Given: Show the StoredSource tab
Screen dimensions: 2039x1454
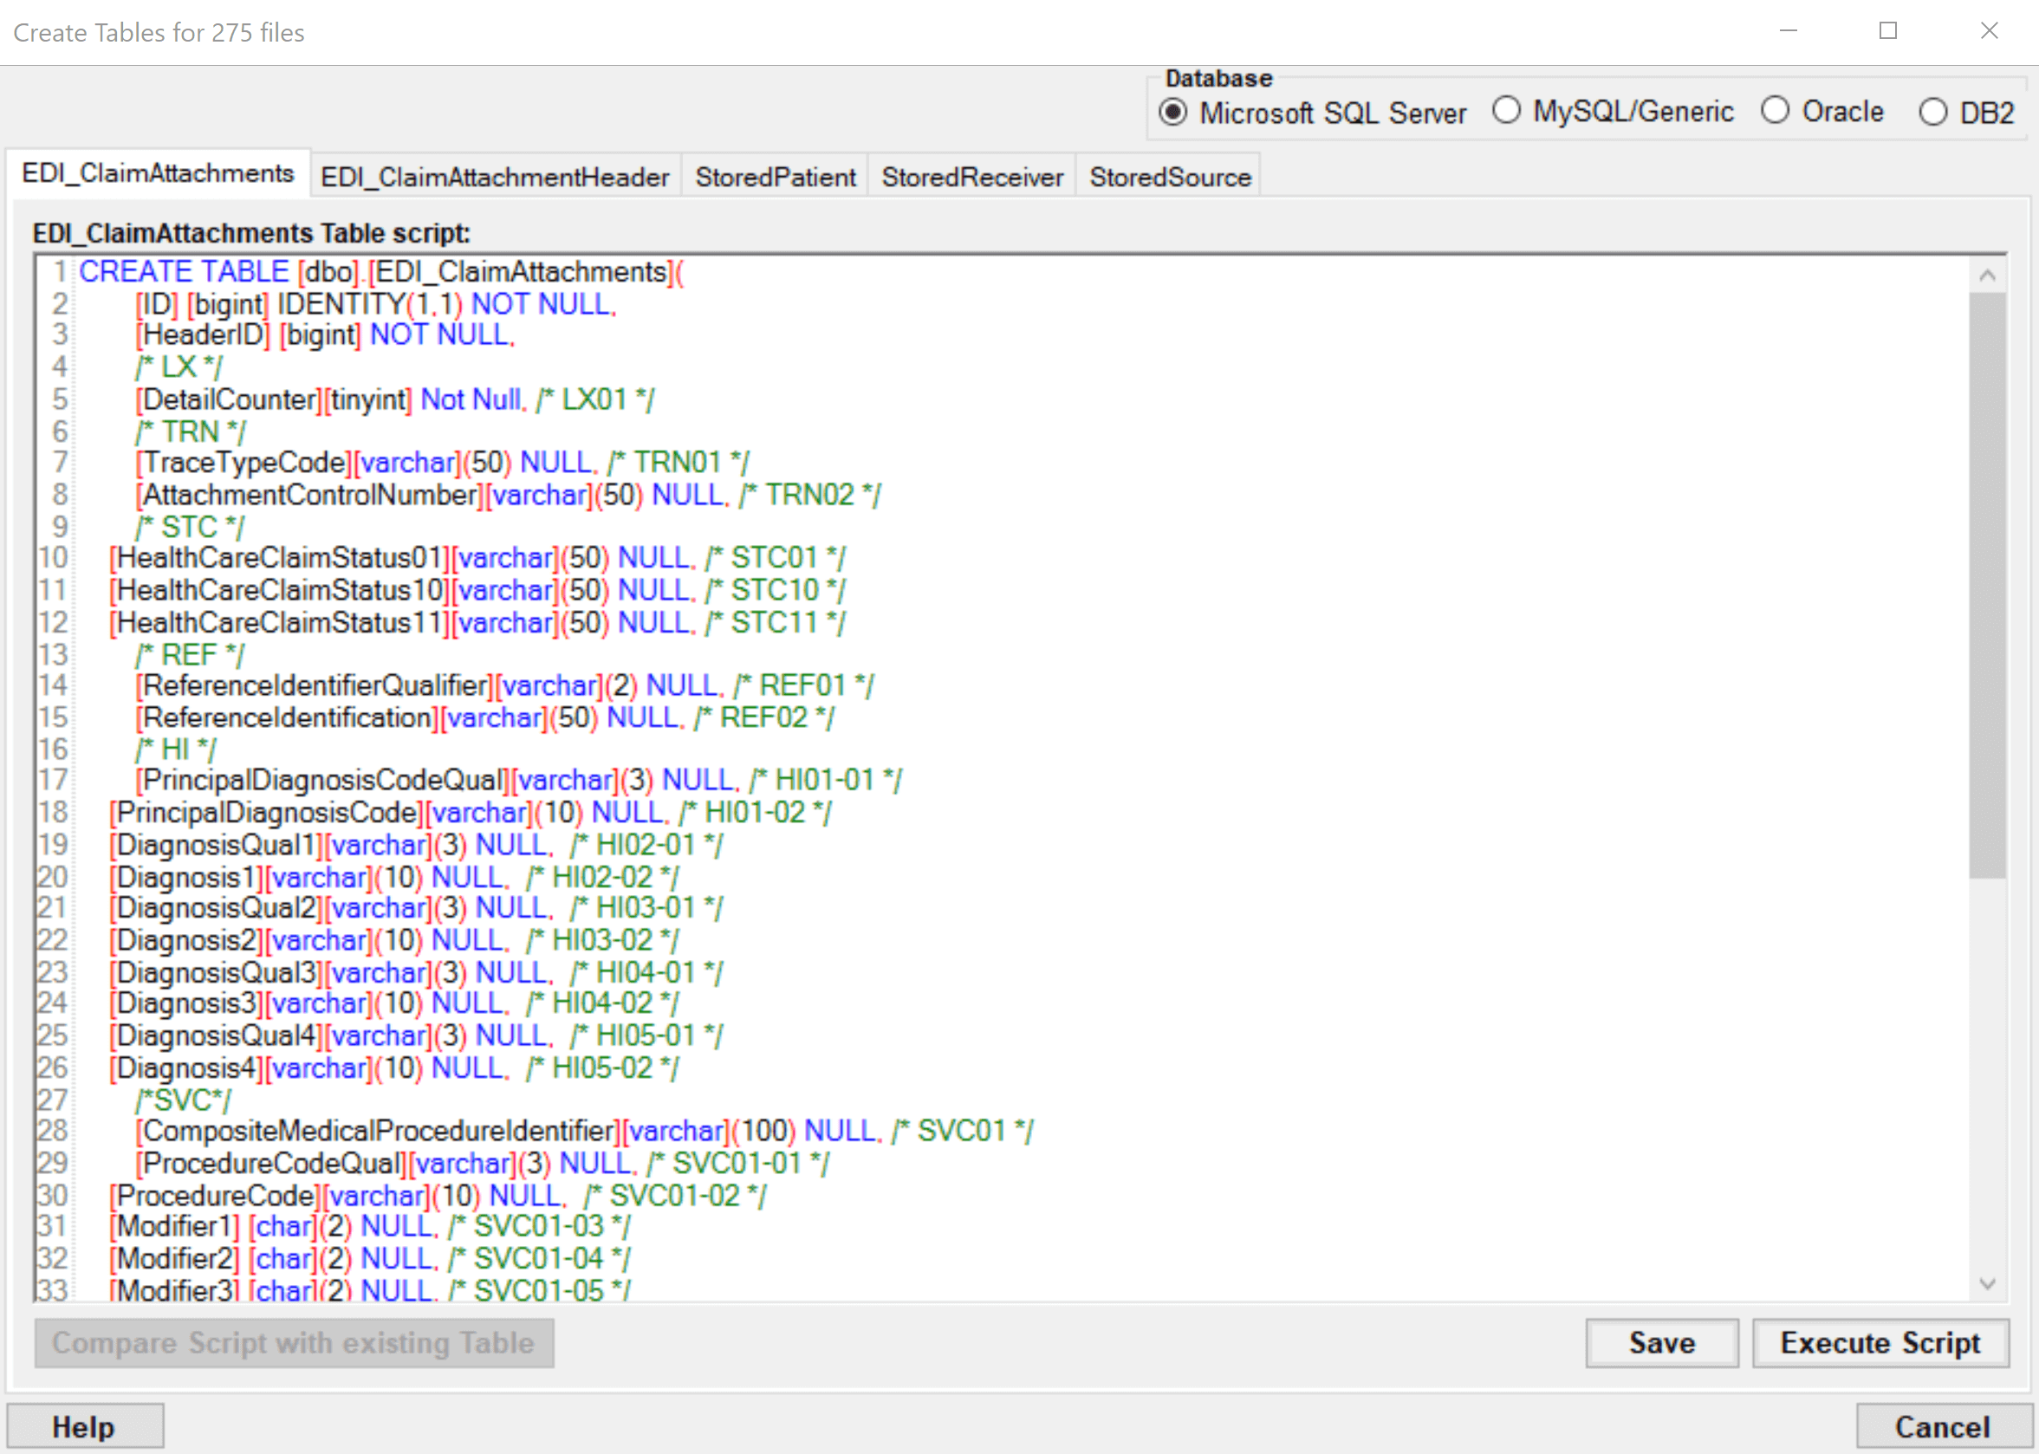Looking at the screenshot, I should coord(1170,178).
